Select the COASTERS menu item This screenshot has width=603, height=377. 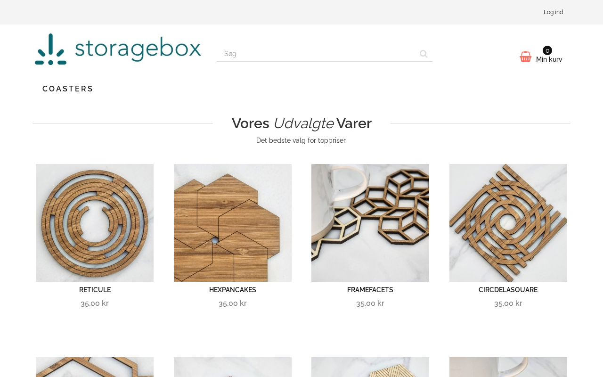[x=68, y=89]
